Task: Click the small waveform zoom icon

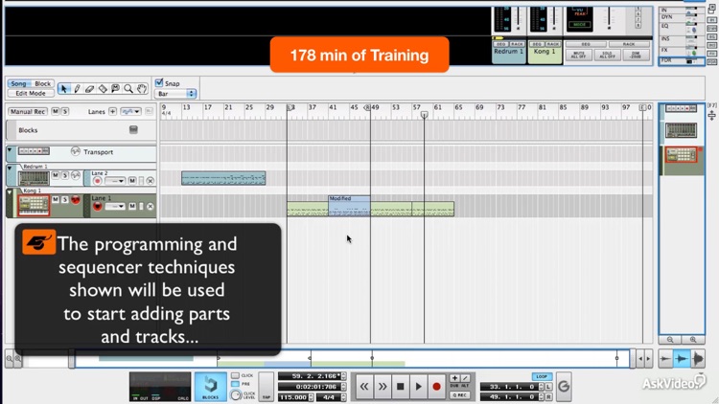Action: tap(665, 359)
